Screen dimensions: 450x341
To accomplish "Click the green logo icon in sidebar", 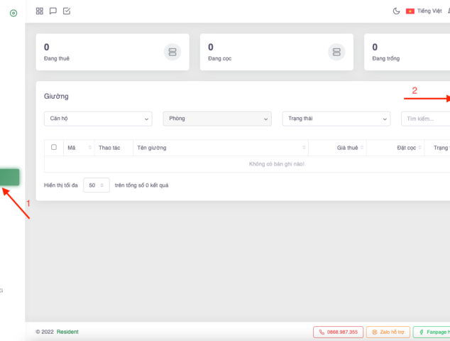I will (13, 13).
